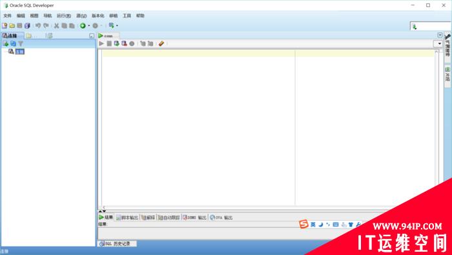Screen dimensions: 452x255
Task: Click the Save disk icon in main toolbar
Action: [x=19, y=26]
